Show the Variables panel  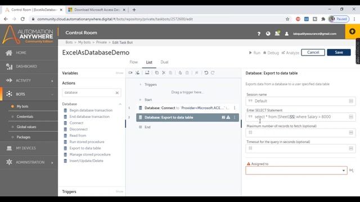pos(119,73)
